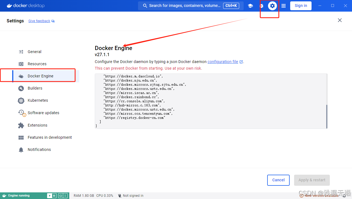The height and width of the screenshot is (199, 352).
Task: Open the engine more options dots
Action: coord(65,196)
